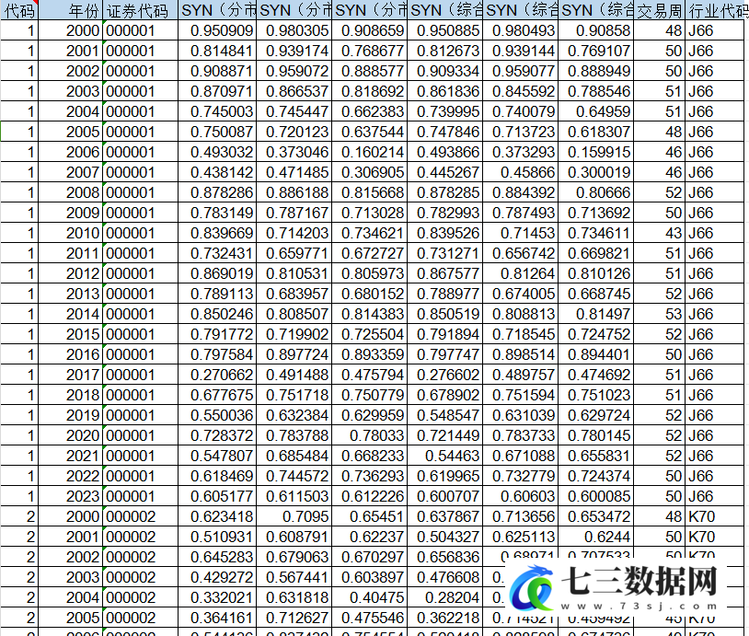The height and width of the screenshot is (636, 749).
Task: Select industry code J66 in 2000 row
Action: [717, 30]
